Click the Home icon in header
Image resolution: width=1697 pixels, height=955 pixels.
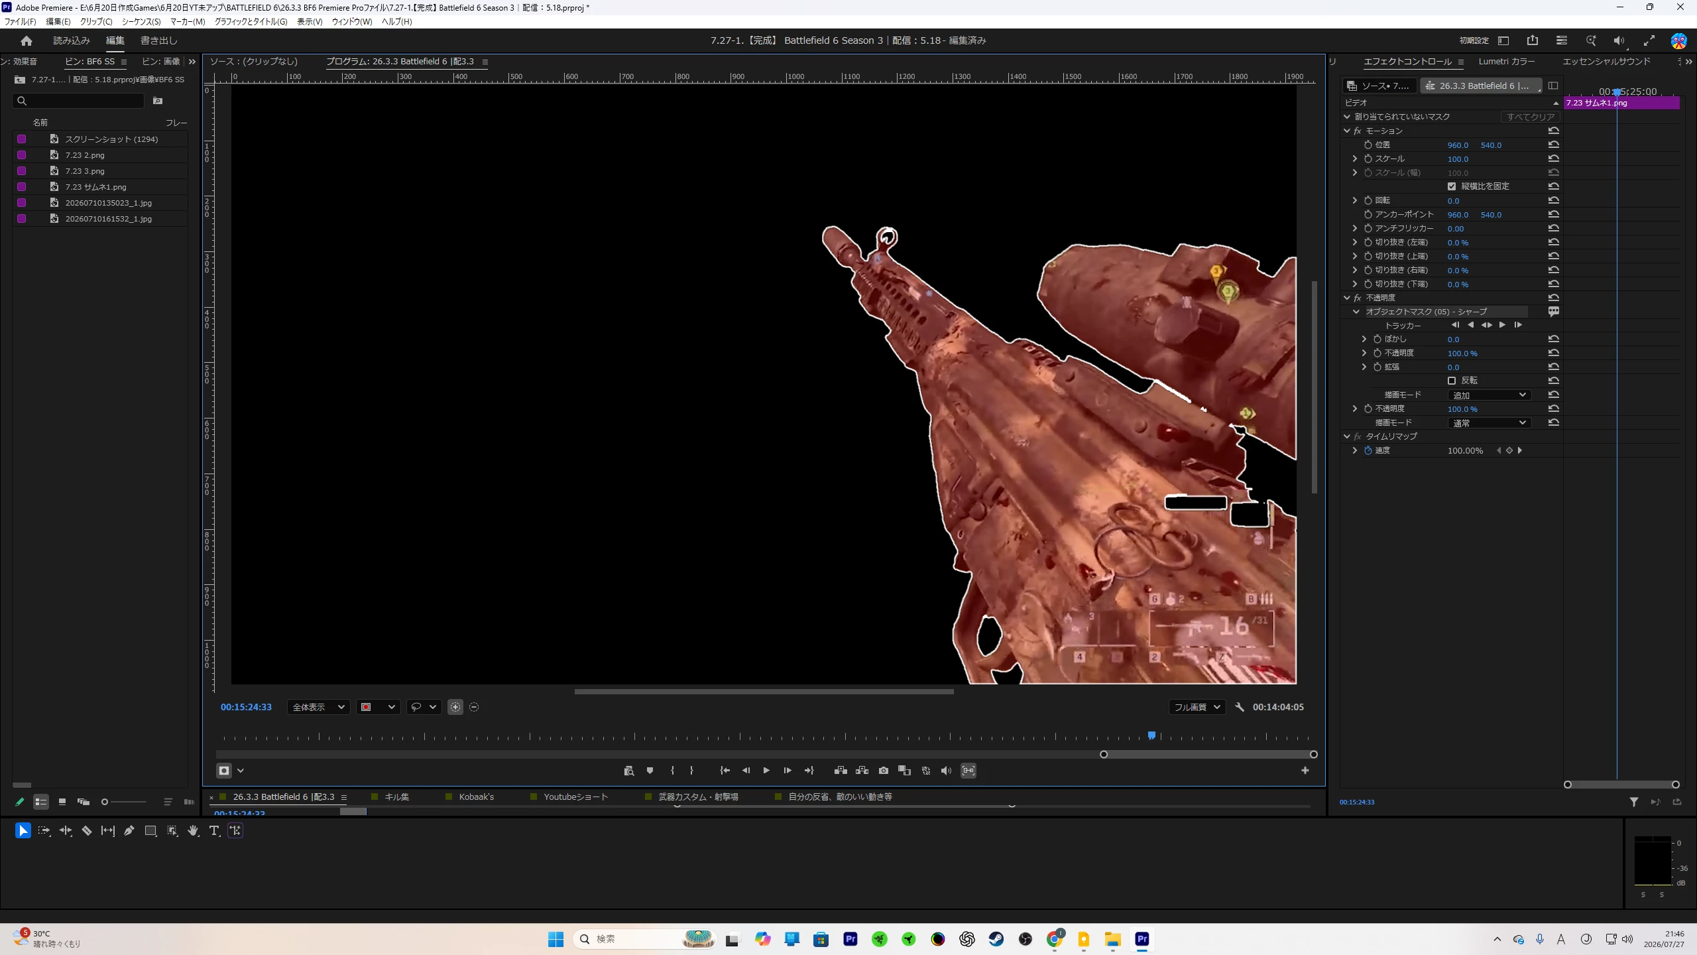tap(27, 41)
